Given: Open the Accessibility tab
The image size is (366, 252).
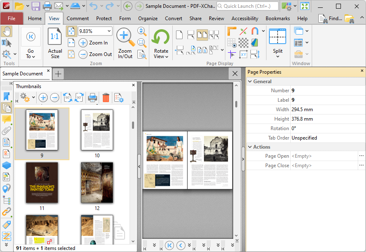Looking at the screenshot, I should [x=245, y=19].
